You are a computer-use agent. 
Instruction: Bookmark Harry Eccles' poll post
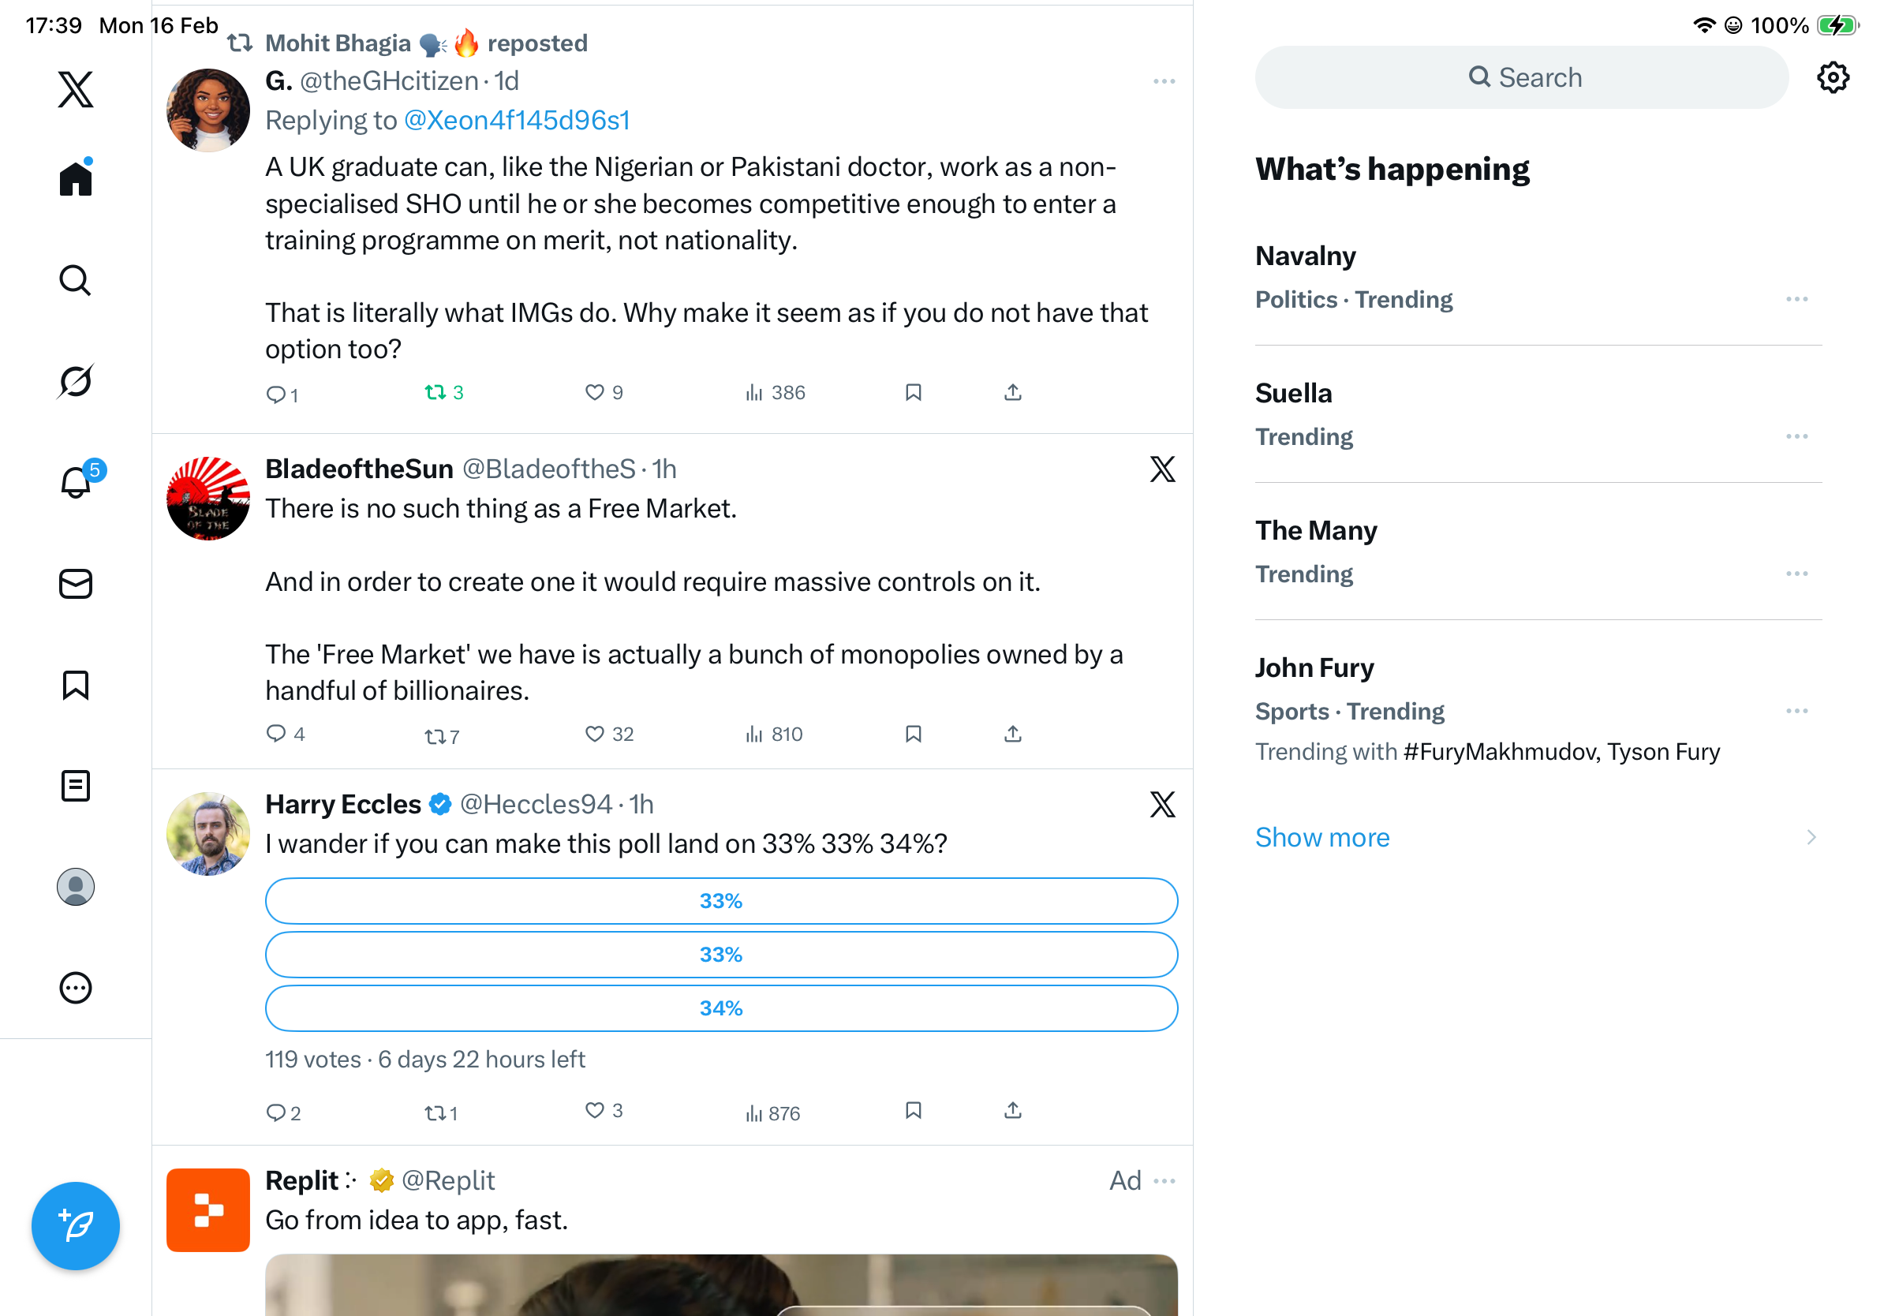[x=914, y=1111]
